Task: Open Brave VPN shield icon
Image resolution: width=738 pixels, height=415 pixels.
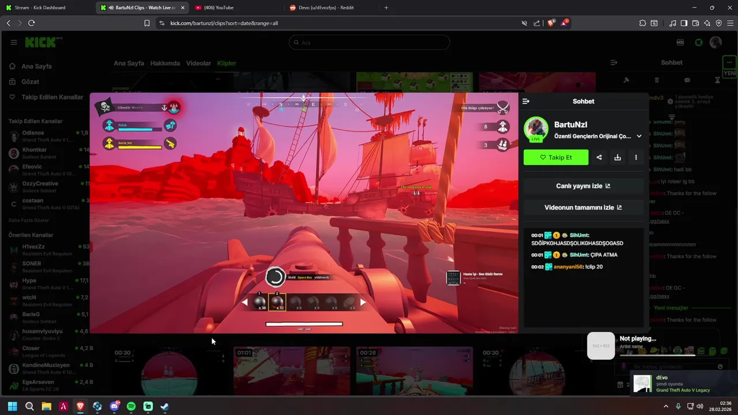Action: click(718, 23)
